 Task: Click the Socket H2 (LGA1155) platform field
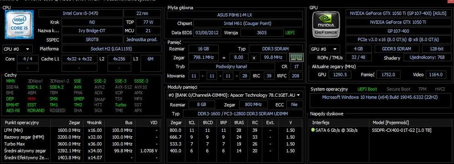[x=112, y=49]
